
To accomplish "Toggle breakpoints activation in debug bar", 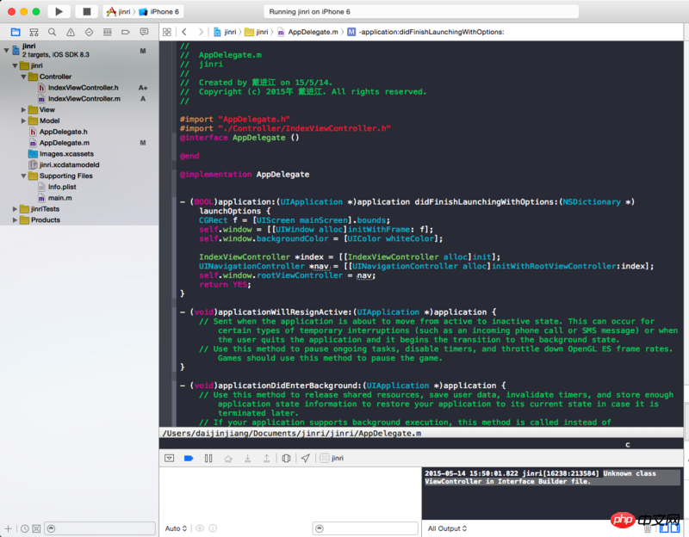I will 189,459.
